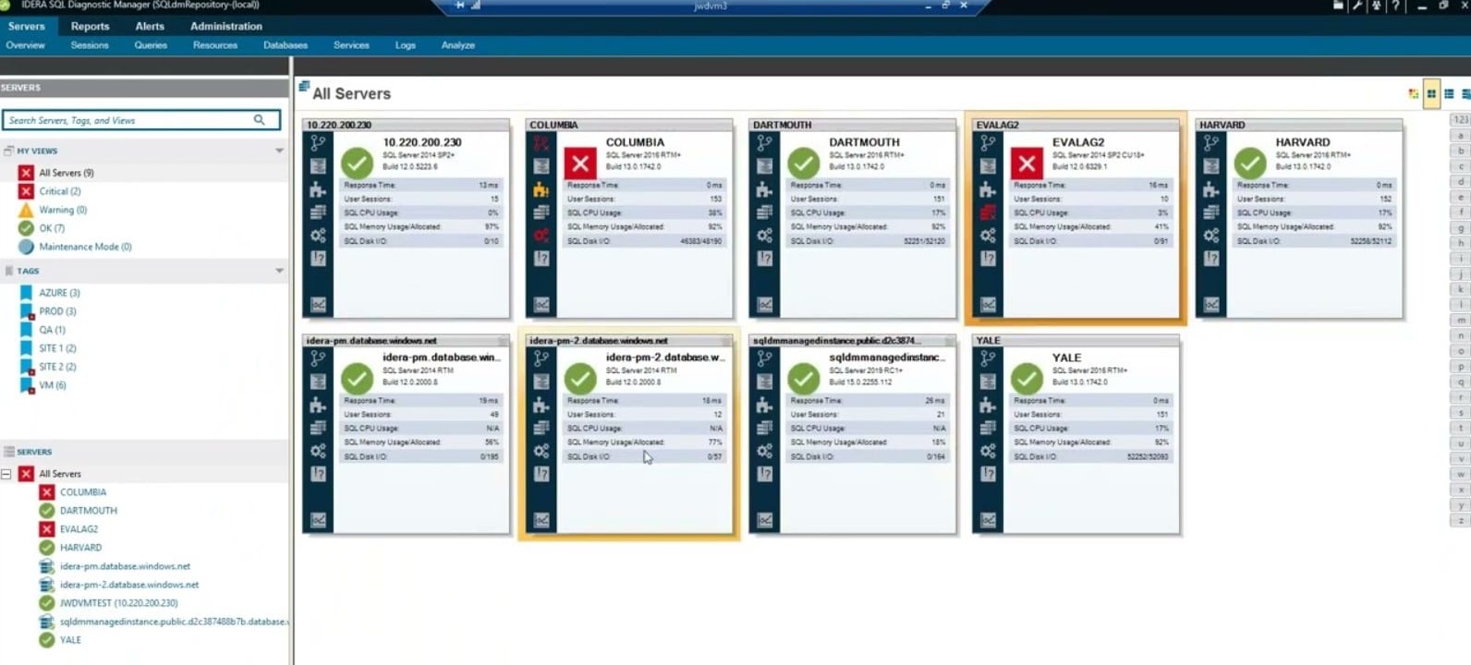This screenshot has width=1471, height=665.
Task: Filter view by OK (7)
Action: (51, 228)
